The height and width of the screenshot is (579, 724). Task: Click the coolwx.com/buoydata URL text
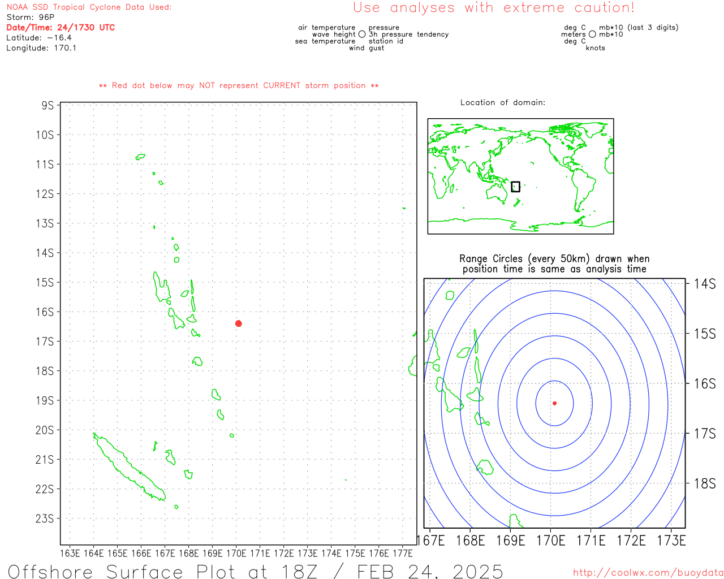tap(648, 573)
